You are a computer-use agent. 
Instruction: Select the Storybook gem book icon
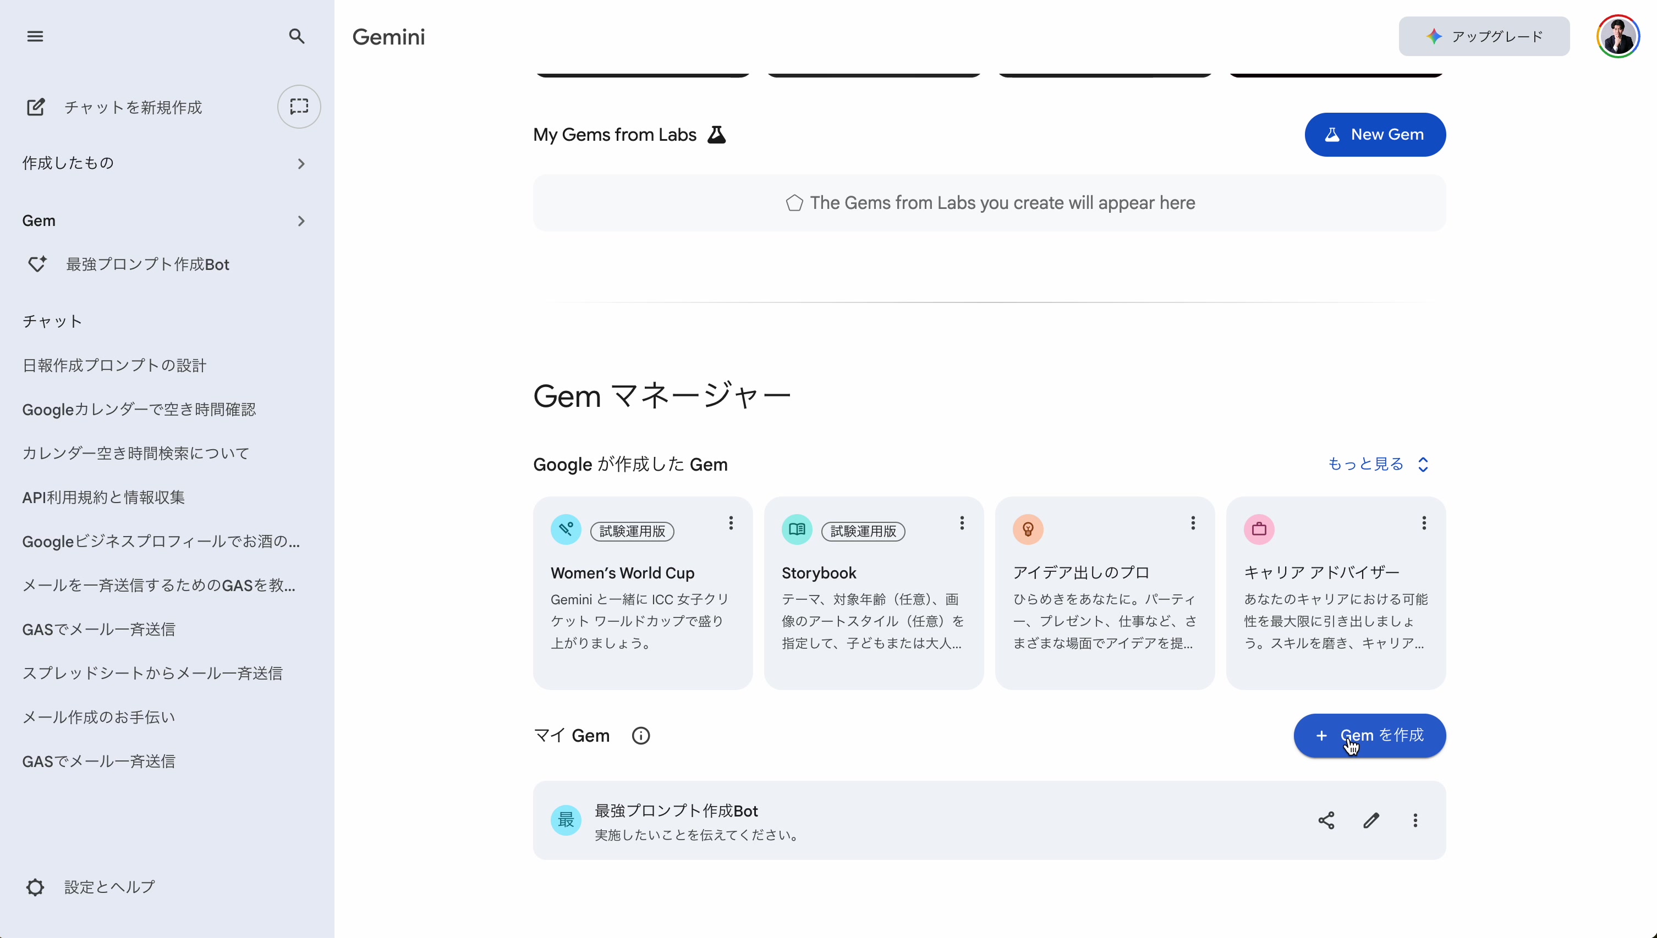(797, 529)
